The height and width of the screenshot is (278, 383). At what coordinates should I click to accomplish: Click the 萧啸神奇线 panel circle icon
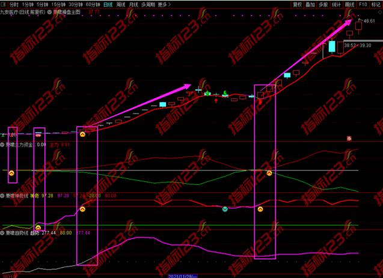click(3, 196)
